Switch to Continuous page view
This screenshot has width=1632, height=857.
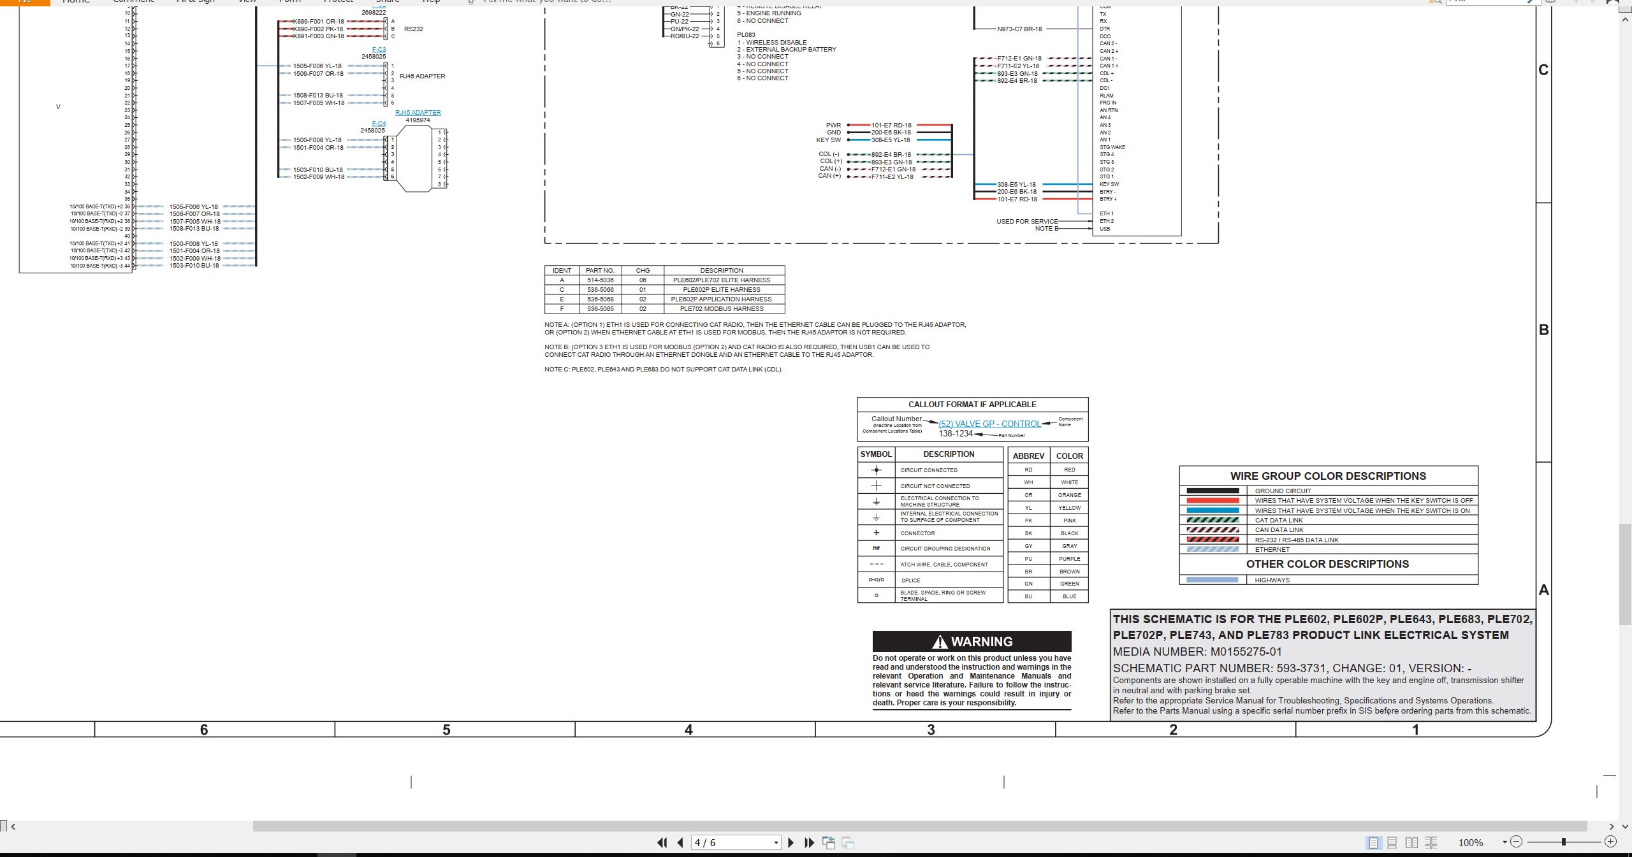[x=1392, y=842]
